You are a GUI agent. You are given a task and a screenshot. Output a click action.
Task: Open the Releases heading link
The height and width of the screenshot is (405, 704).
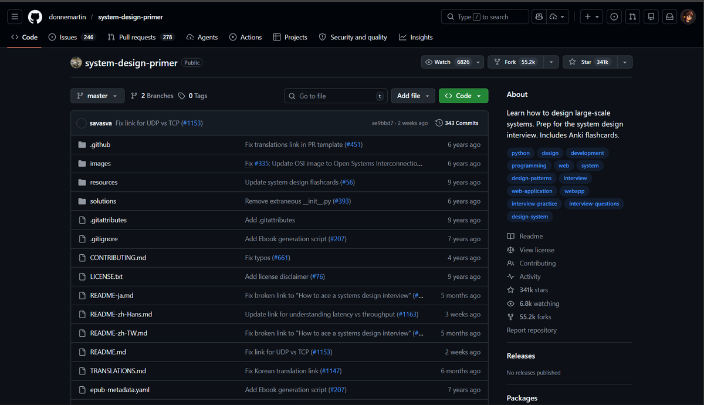click(521, 356)
